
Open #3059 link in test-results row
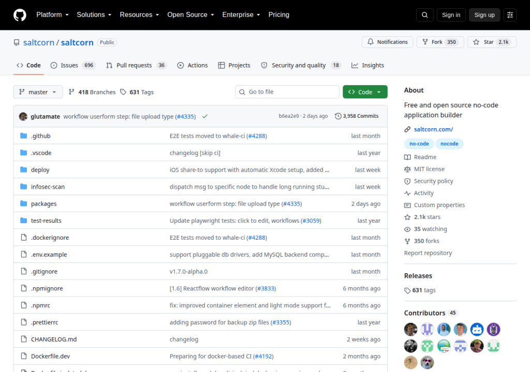[x=311, y=221]
